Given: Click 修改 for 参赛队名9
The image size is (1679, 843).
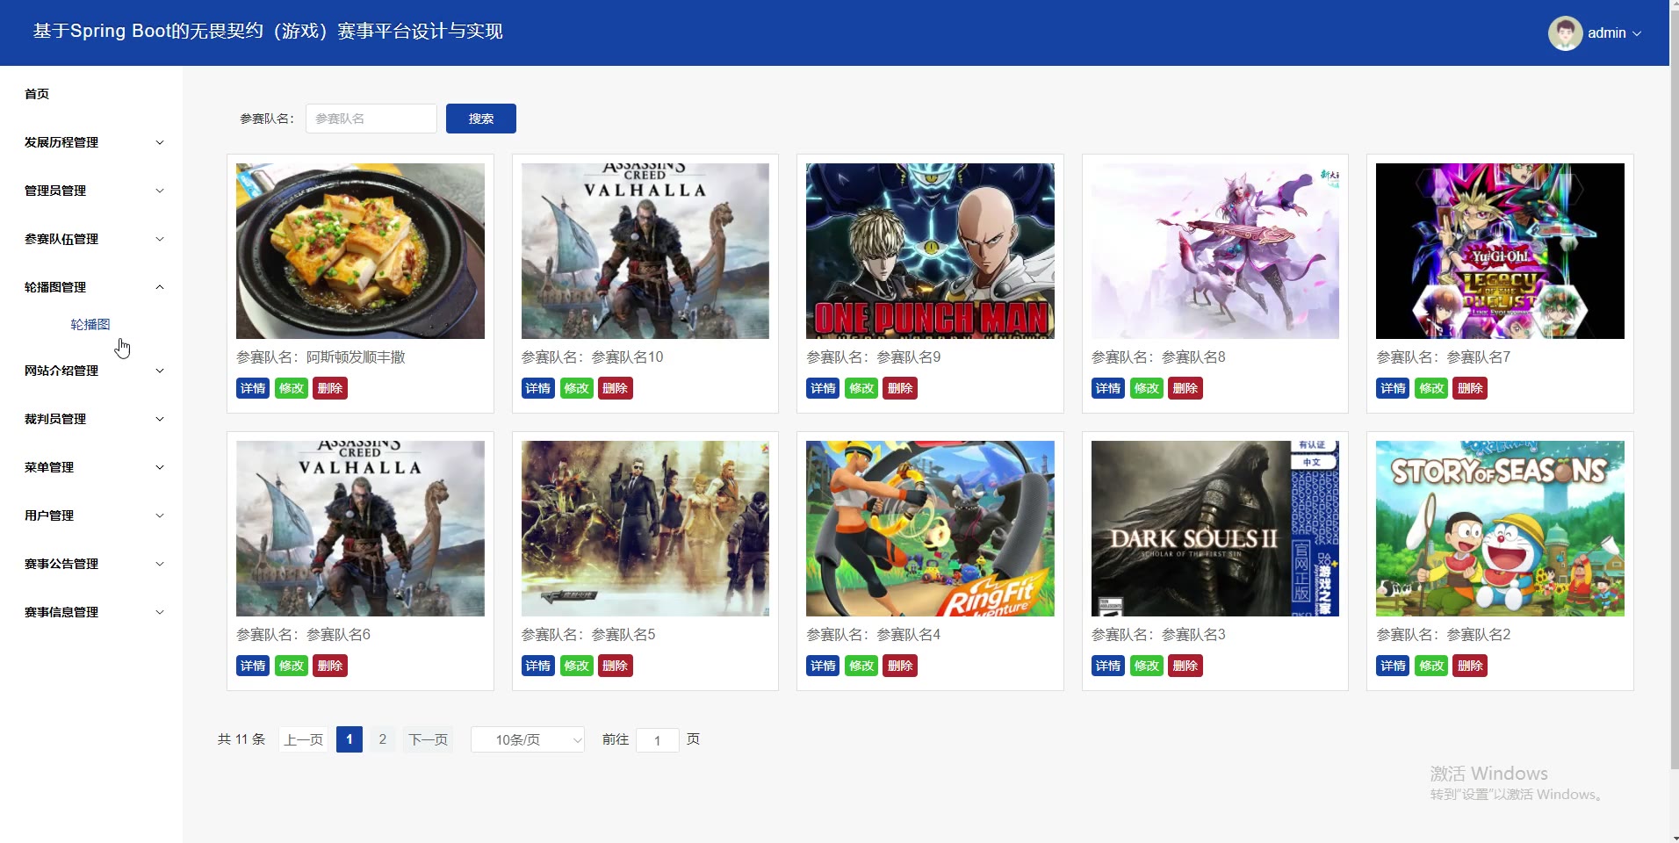Looking at the screenshot, I should pyautogui.click(x=861, y=388).
